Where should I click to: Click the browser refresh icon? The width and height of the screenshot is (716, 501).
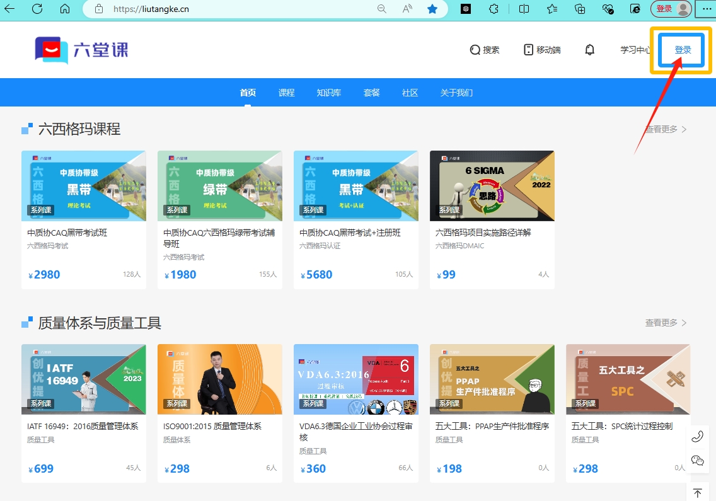[37, 9]
